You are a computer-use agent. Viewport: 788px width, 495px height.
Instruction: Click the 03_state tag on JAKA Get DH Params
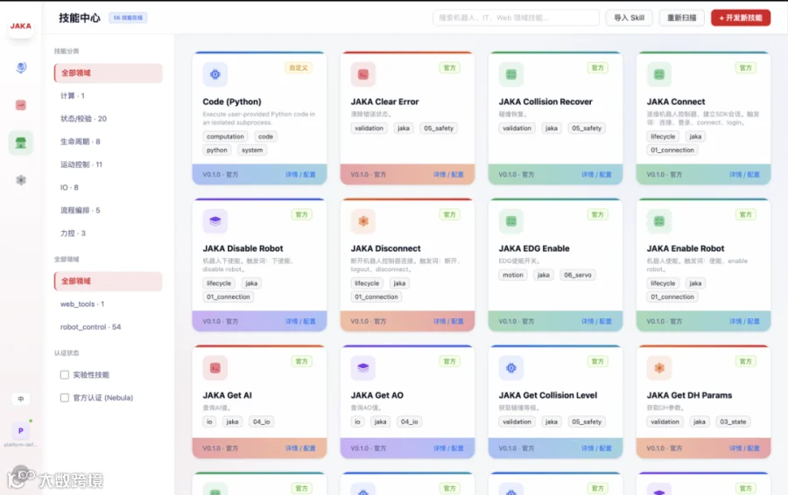click(x=733, y=422)
